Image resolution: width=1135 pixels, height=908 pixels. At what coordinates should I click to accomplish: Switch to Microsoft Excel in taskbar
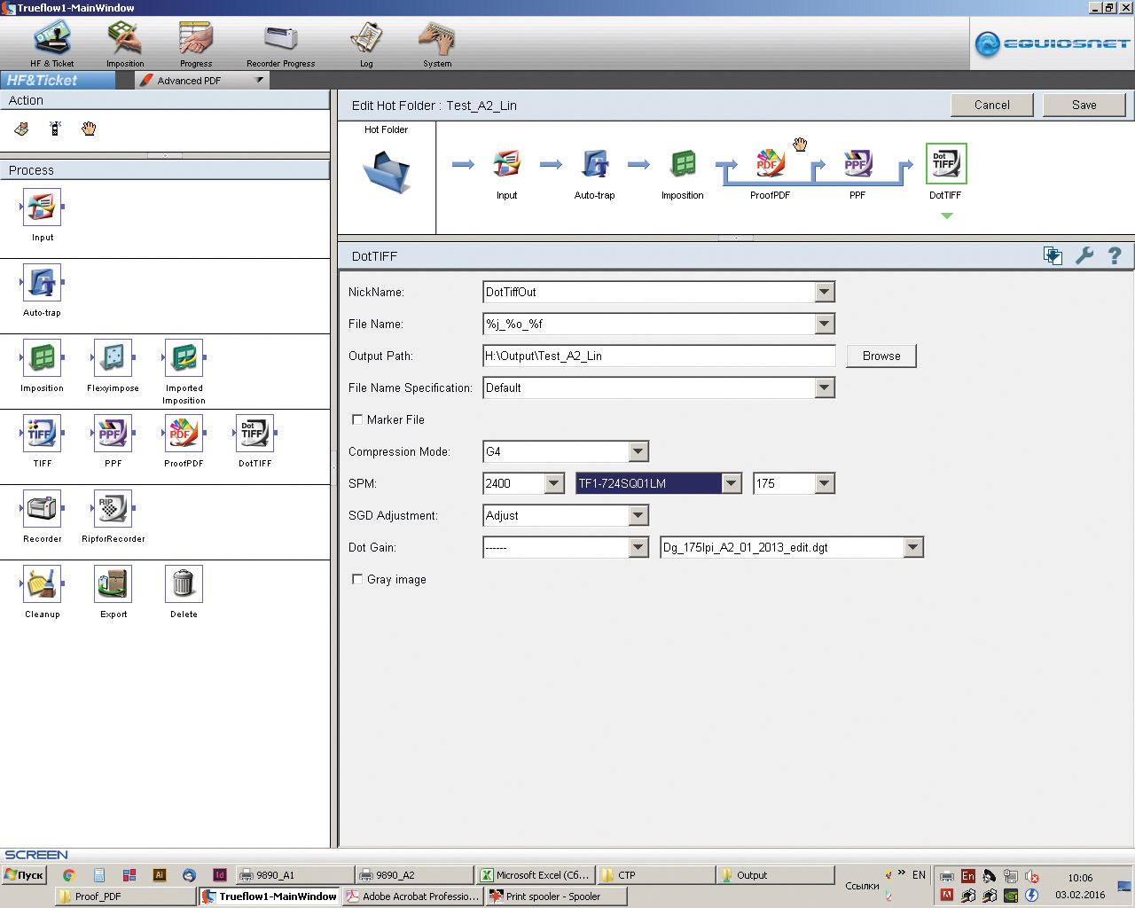[x=535, y=875]
